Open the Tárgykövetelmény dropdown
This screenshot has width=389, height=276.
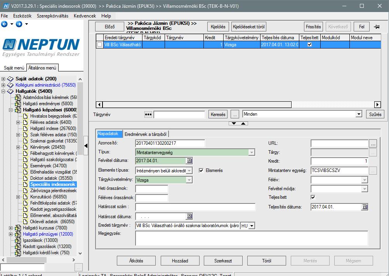click(189, 180)
